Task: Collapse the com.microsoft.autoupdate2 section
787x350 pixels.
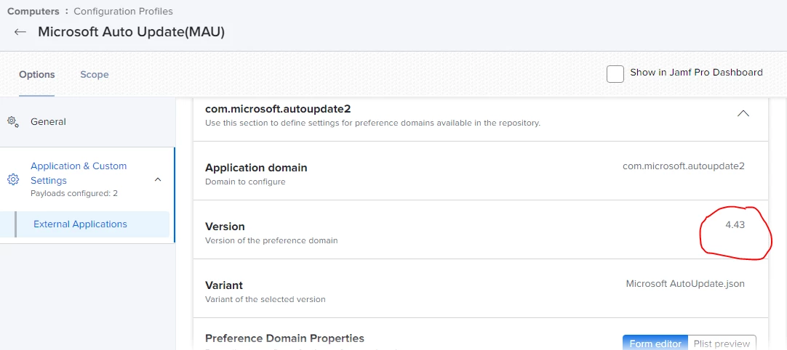Action: [x=743, y=114]
